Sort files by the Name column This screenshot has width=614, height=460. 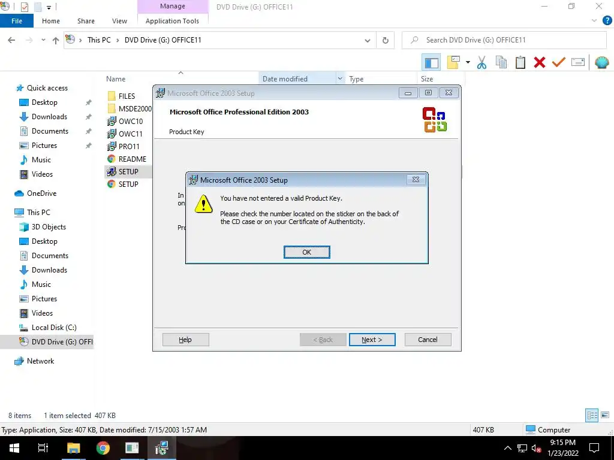coord(116,78)
